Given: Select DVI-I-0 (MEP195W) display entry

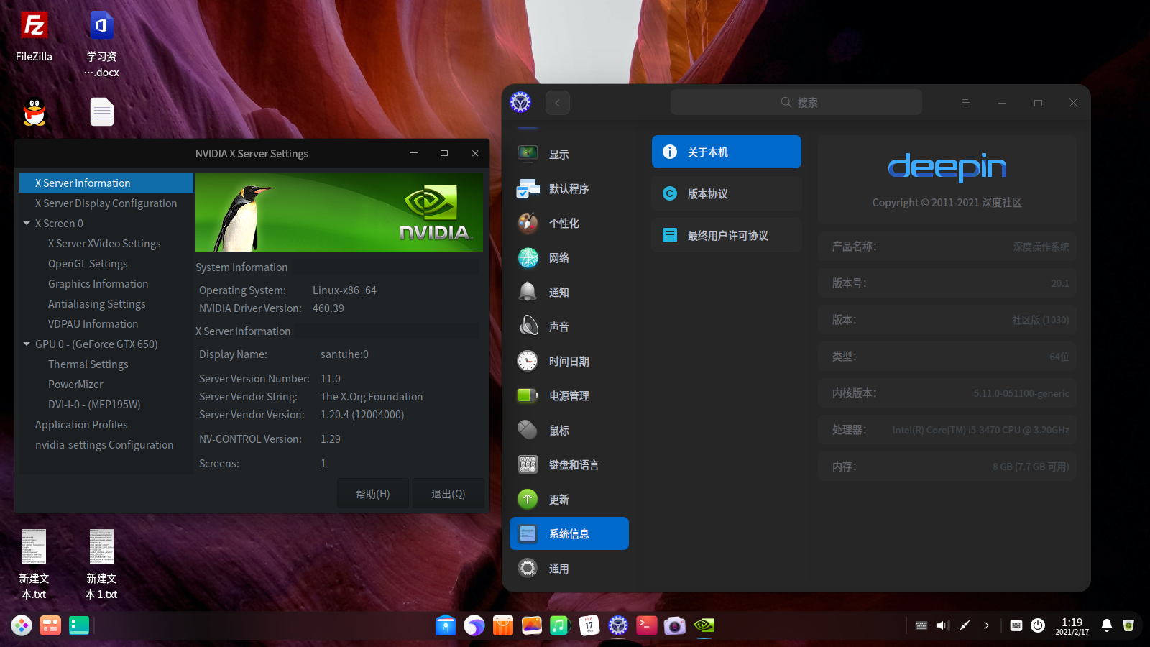Looking at the screenshot, I should coord(94,405).
